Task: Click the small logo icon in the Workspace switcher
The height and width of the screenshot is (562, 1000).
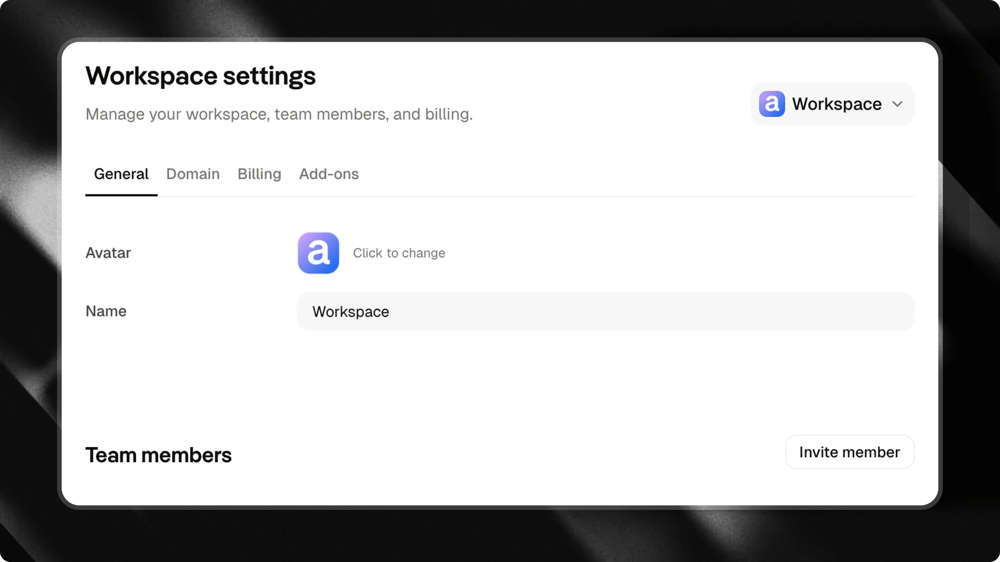Action: coord(772,104)
